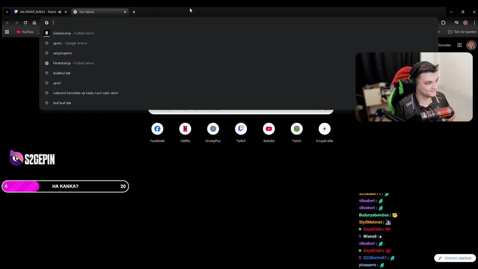Screen dimensions: 478x269
Task: Click the HA KANKA? progress bar
Action: pyautogui.click(x=65, y=186)
